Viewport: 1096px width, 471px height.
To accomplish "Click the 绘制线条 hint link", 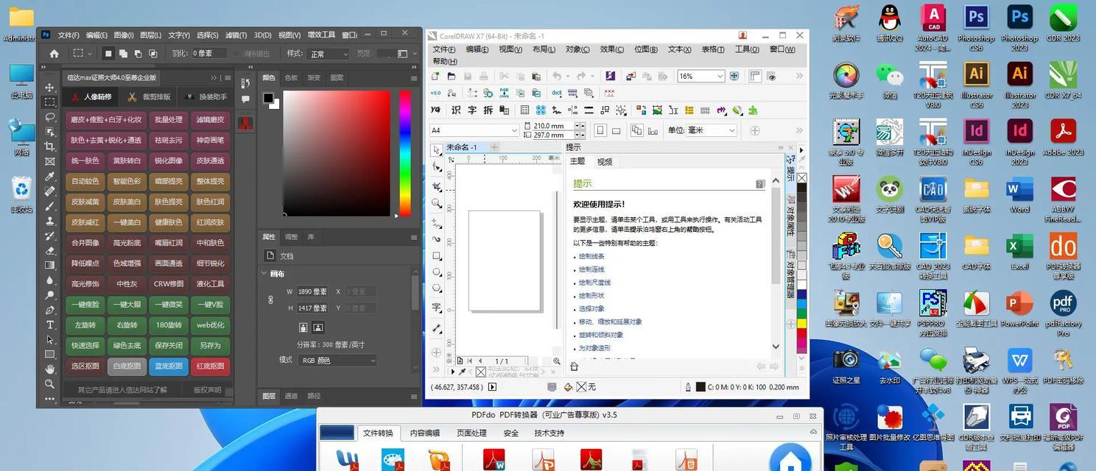I will (x=591, y=256).
